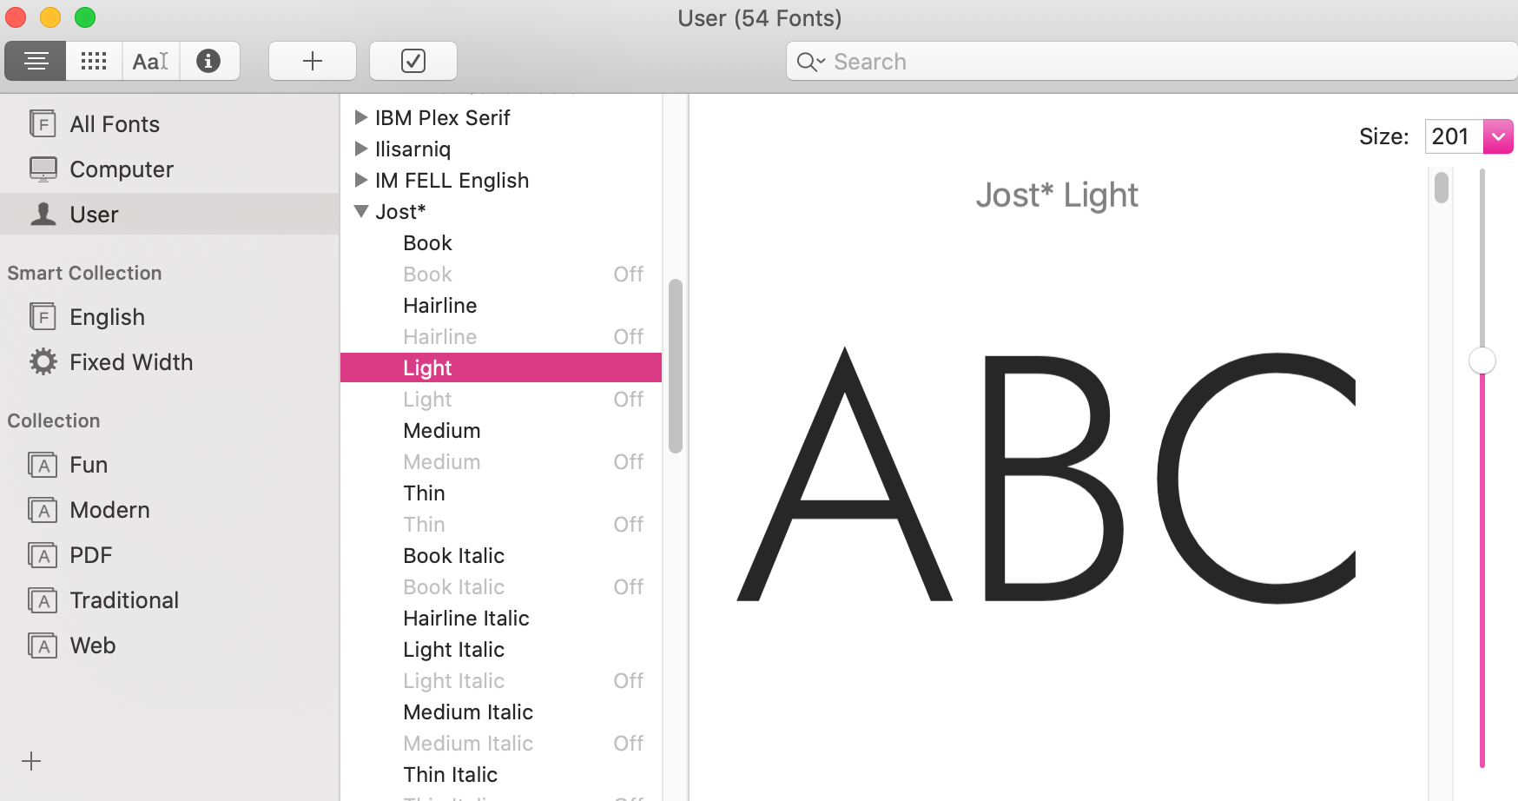This screenshot has height=801, width=1518.
Task: Switch to grid view in the toolbar
Action: pyautogui.click(x=93, y=61)
